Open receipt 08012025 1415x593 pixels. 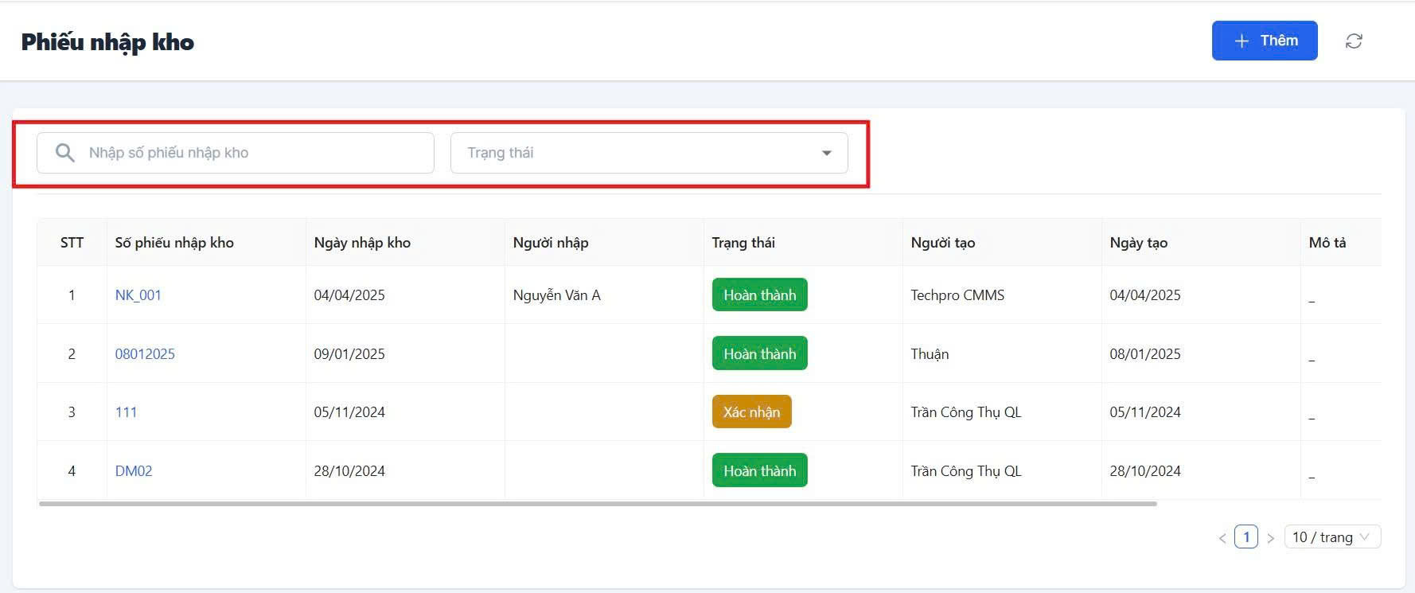pos(145,354)
